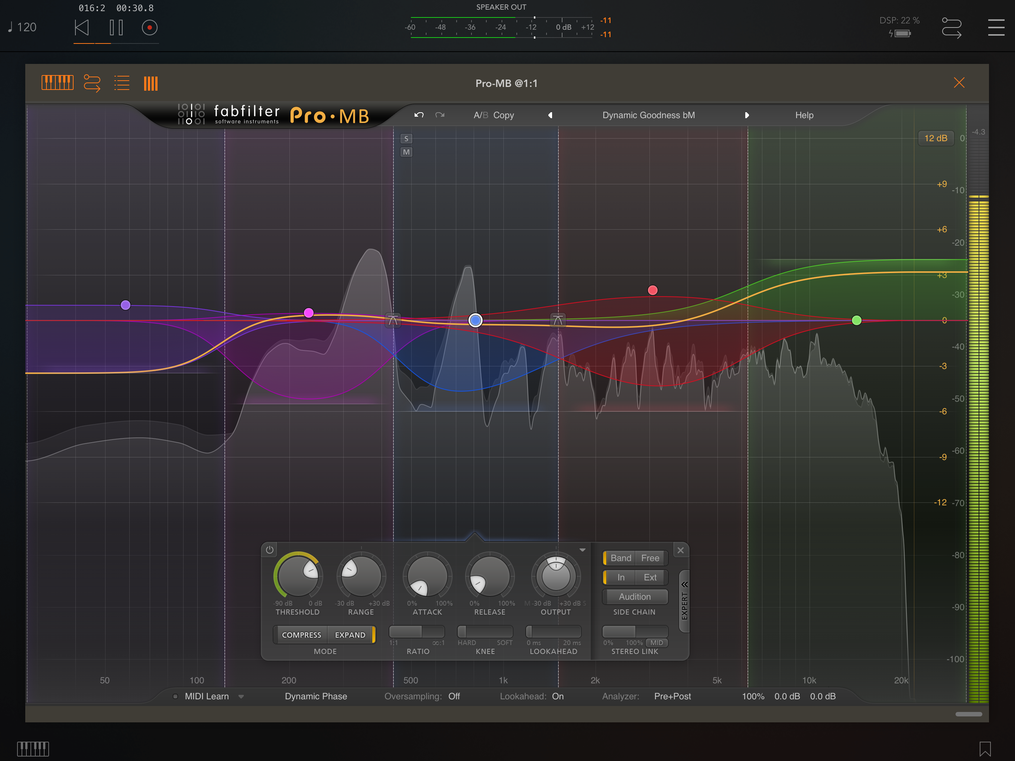1015x761 pixels.
Task: Start recording with the record button
Action: [150, 27]
